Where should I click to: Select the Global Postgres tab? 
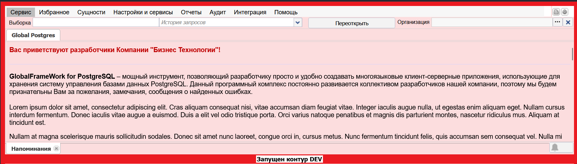(33, 35)
